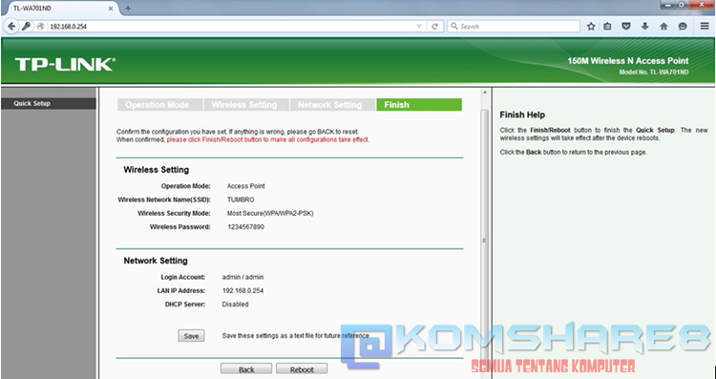Switch to the Finish step tab
The height and width of the screenshot is (379, 716).
point(419,105)
